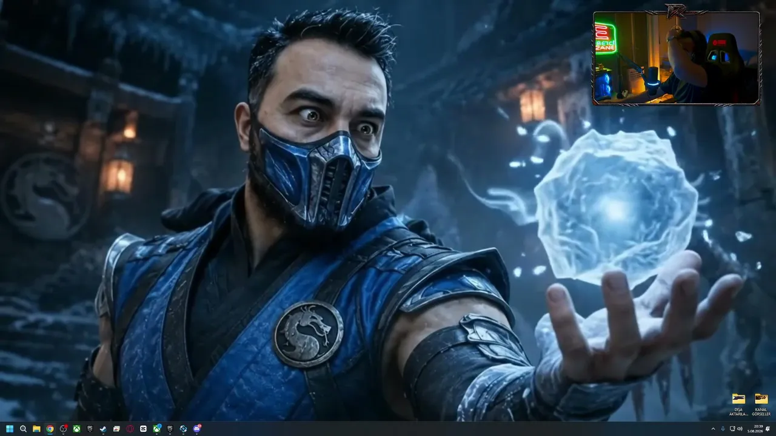
Task: Open CapCut from the taskbar
Action: click(x=143, y=429)
